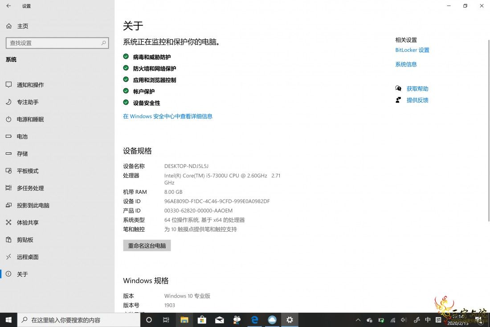Click device name DESKTOP-NDJ5L5J
490x327 pixels.
tap(186, 166)
